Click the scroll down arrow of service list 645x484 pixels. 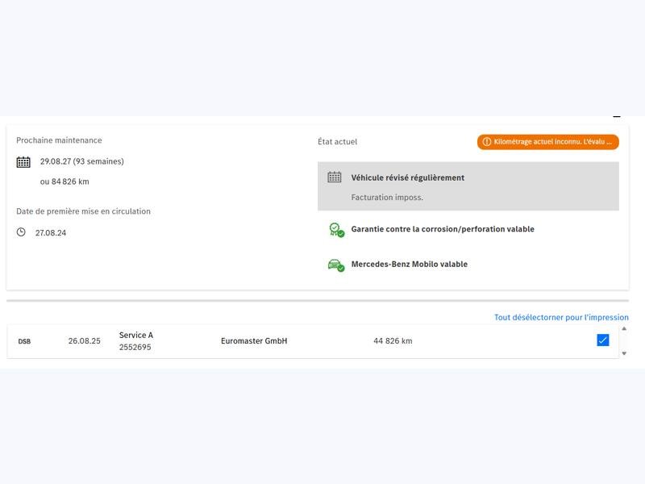[x=624, y=353]
